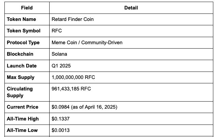Click the Field column header

click(27, 8)
